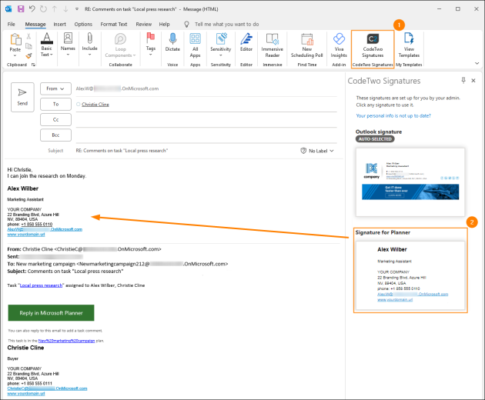Click the Cc button
Viewport: 485px width, 400px height.
(55, 120)
